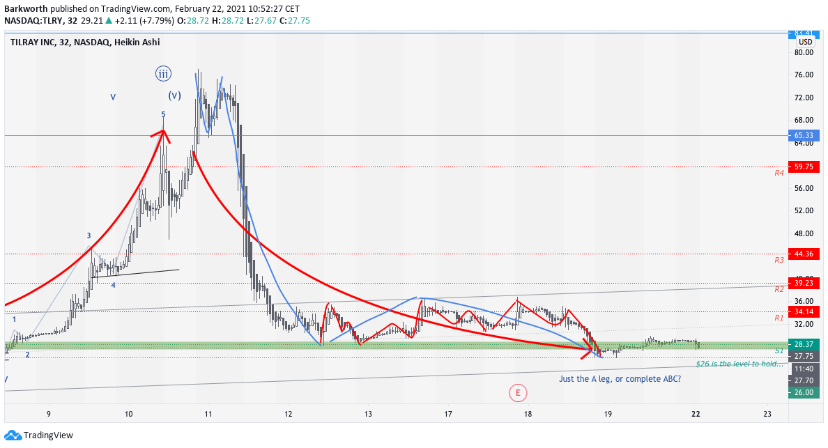Click the R3 resistance label

tap(779, 260)
